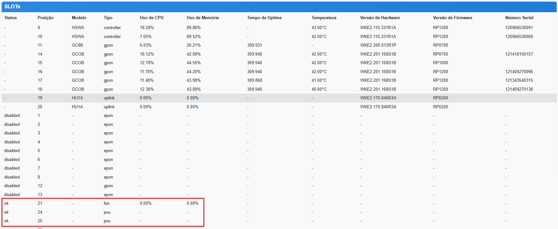
Task: Select the Uso de CPU header
Action: coord(151,18)
